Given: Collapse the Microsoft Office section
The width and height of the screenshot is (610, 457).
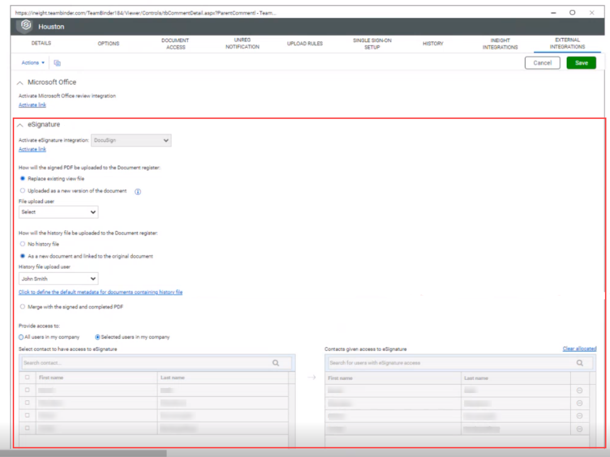Looking at the screenshot, I should point(20,82).
